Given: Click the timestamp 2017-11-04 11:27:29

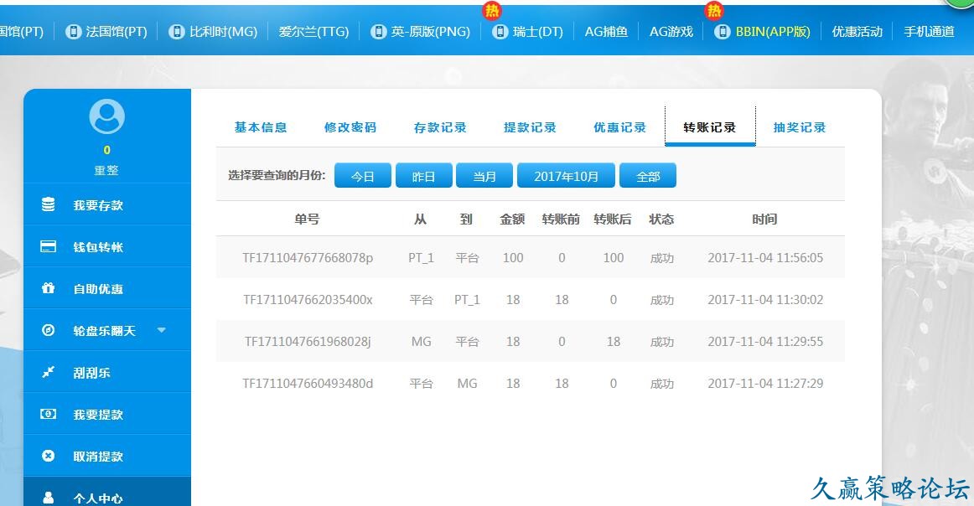Looking at the screenshot, I should (765, 383).
